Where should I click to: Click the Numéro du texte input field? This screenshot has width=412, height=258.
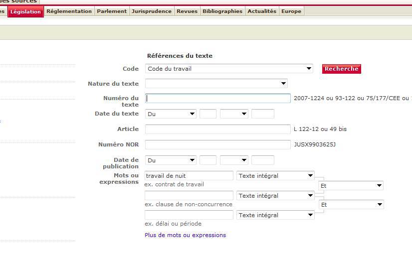coord(217,99)
